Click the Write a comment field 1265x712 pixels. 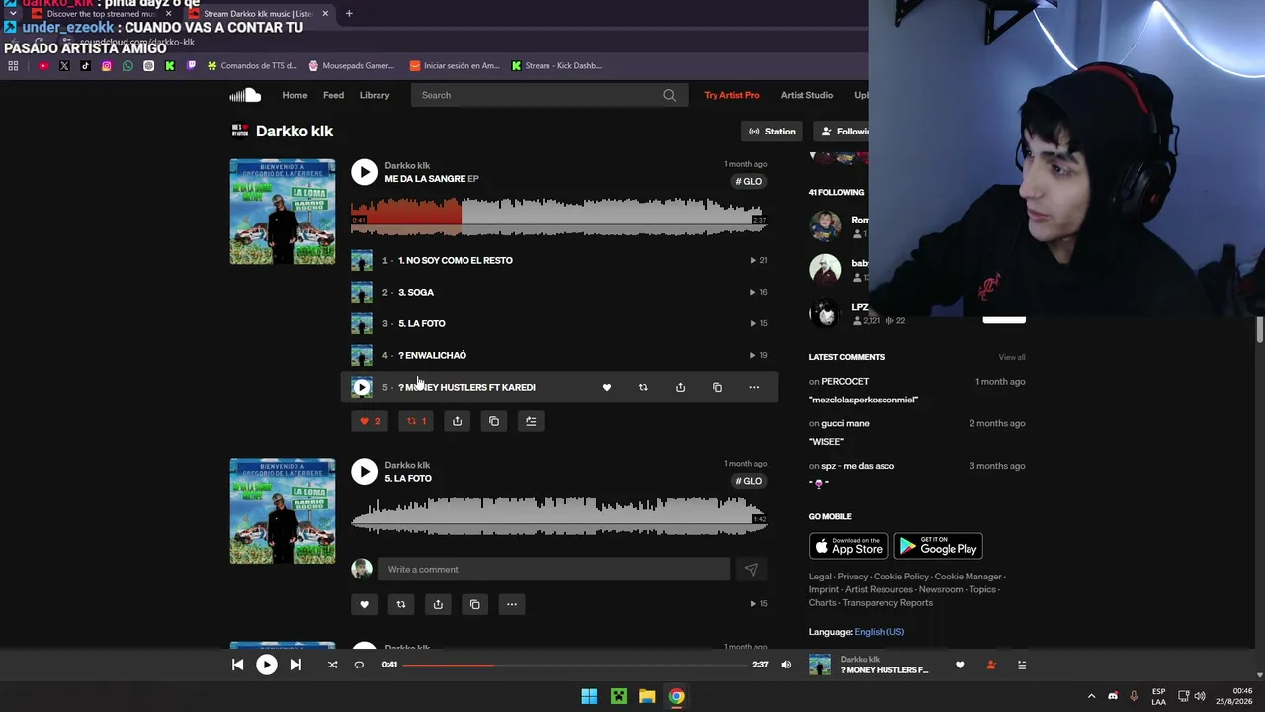(x=553, y=569)
